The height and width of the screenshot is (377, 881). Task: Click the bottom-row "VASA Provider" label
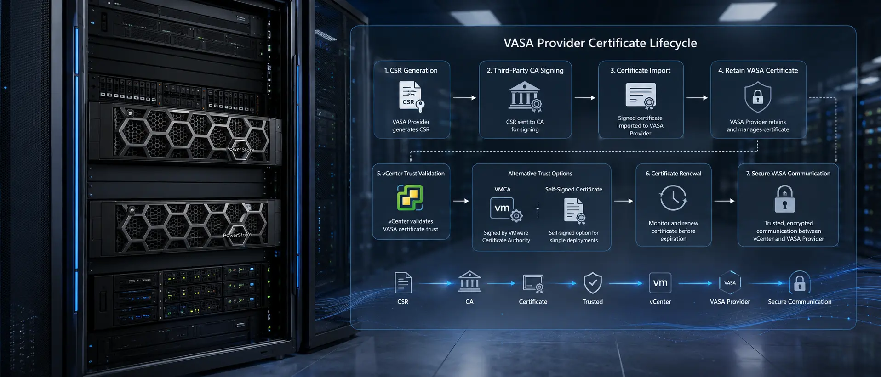coord(730,302)
